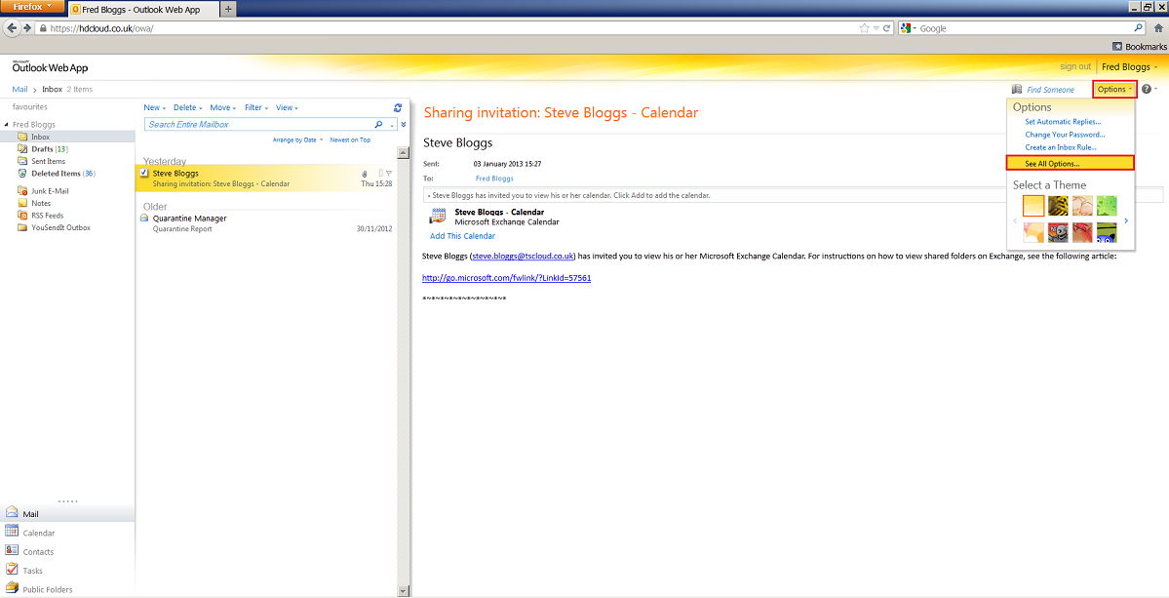This screenshot has width=1169, height=598.
Task: Select Create an Inbox Rule option
Action: point(1059,147)
